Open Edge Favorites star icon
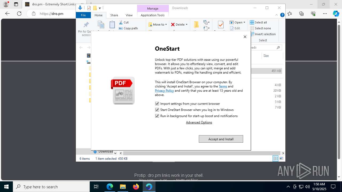This screenshot has height=192, width=342. coord(290,14)
